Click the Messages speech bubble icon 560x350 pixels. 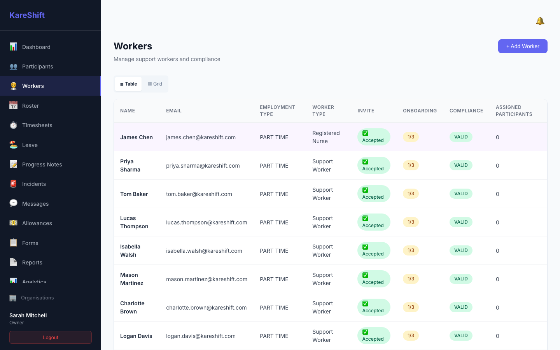13,203
